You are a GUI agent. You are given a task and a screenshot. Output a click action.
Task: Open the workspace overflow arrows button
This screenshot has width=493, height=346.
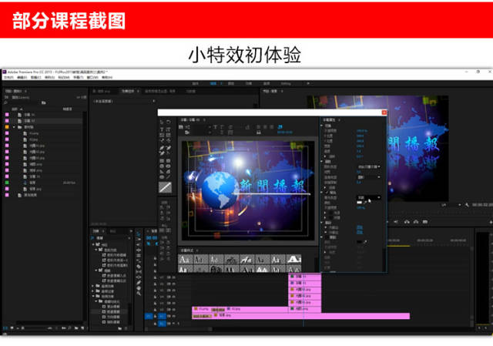point(308,83)
